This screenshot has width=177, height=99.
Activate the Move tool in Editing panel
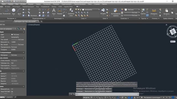(29, 10)
